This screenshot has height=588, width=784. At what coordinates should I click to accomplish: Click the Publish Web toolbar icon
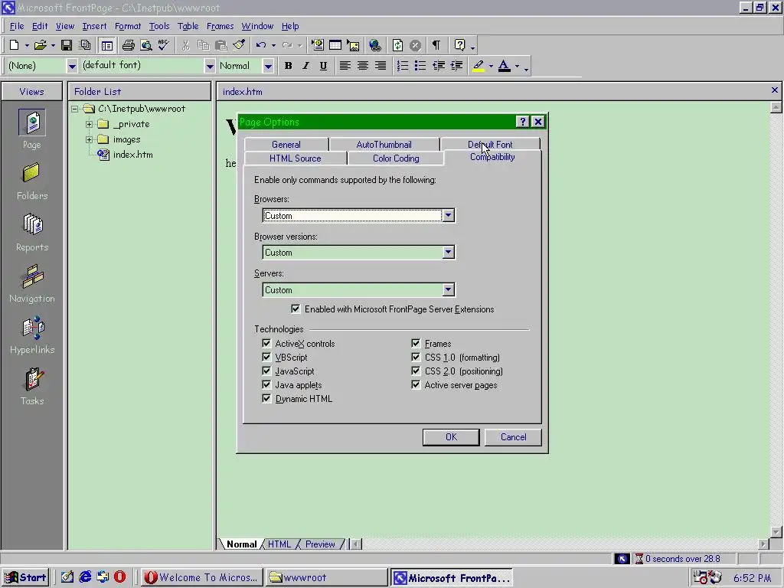click(x=86, y=45)
